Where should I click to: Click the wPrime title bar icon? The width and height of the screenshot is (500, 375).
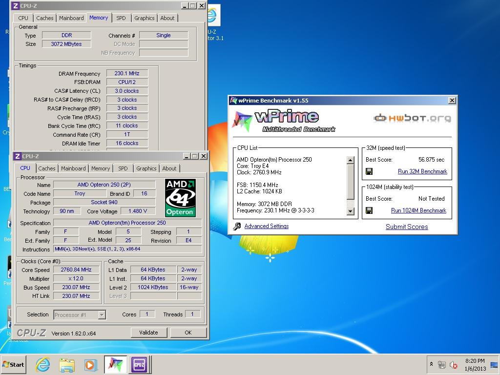233,101
